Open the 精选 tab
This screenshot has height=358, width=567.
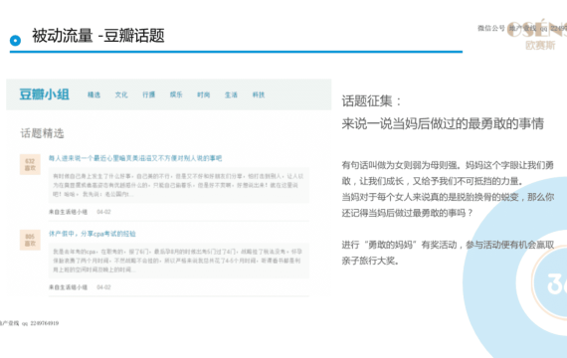pos(94,94)
